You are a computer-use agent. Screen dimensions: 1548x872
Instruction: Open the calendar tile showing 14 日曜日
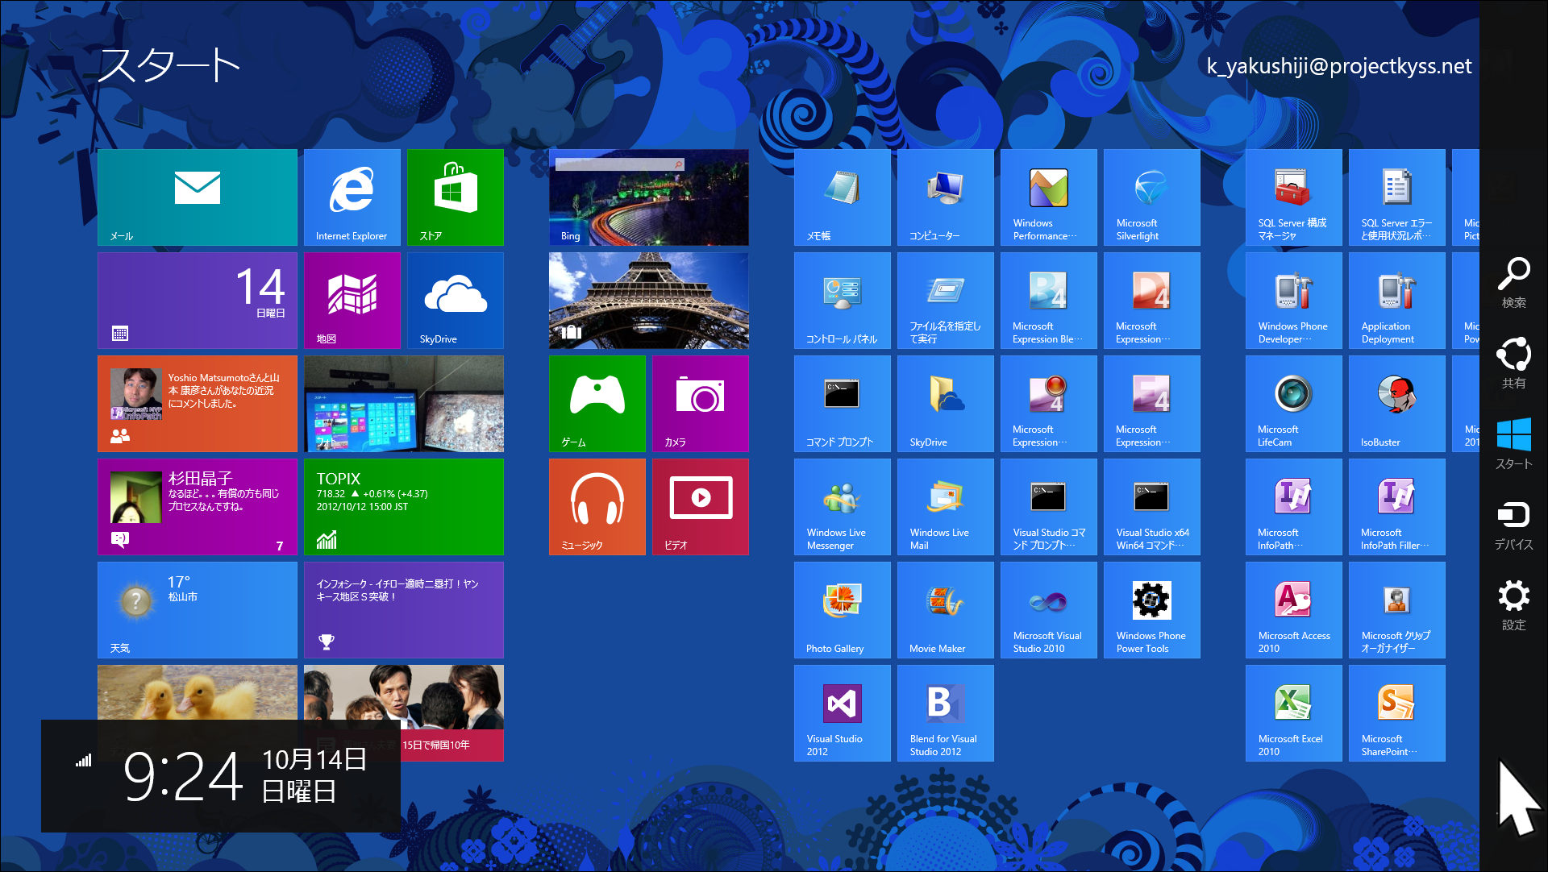198,301
